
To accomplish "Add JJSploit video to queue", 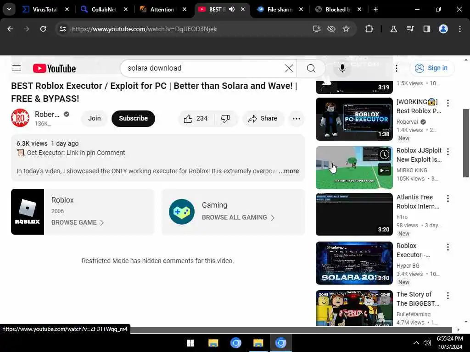I will [385, 170].
